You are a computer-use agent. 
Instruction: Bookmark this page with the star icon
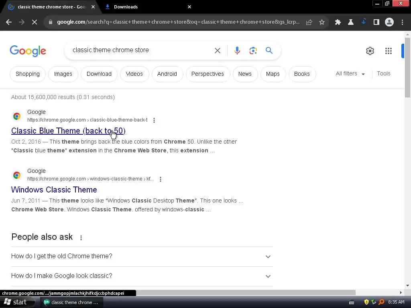tap(322, 22)
